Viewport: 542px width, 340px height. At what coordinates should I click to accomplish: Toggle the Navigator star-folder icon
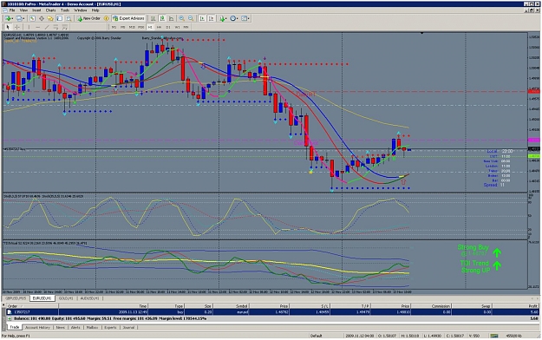(50, 18)
